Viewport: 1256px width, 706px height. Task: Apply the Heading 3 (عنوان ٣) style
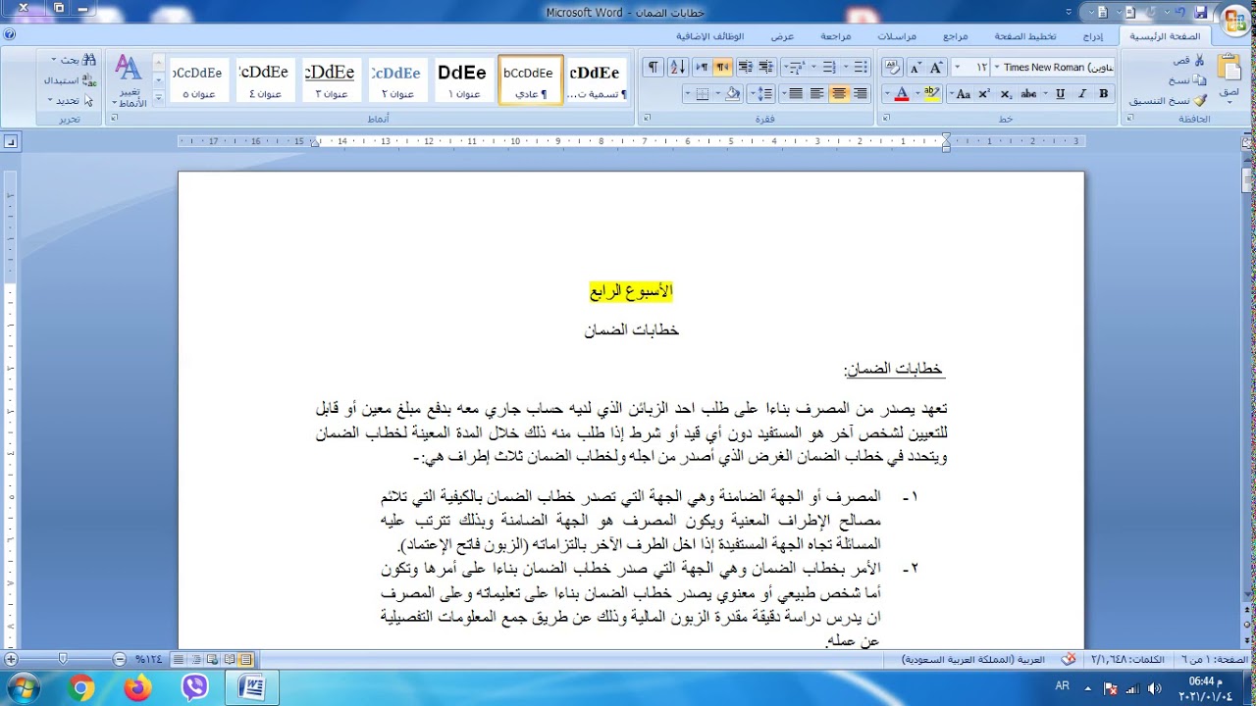[x=331, y=79]
